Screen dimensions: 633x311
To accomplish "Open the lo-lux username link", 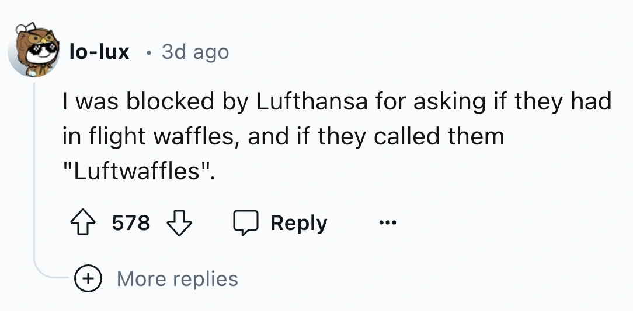I will pyautogui.click(x=99, y=52).
